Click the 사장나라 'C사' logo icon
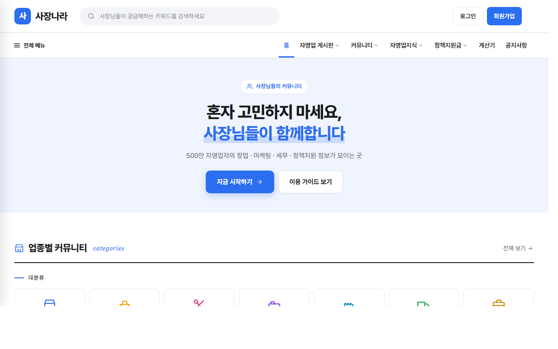This screenshot has width=558, height=349. tap(22, 16)
